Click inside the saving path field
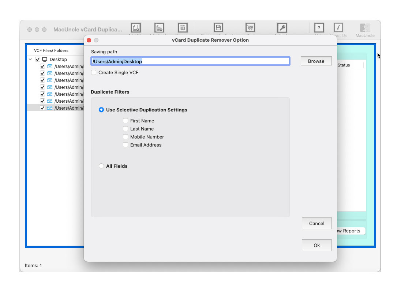Viewport: 401px width, 292px height. click(x=190, y=61)
